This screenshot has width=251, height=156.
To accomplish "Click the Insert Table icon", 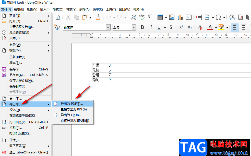I will pos(160,17).
